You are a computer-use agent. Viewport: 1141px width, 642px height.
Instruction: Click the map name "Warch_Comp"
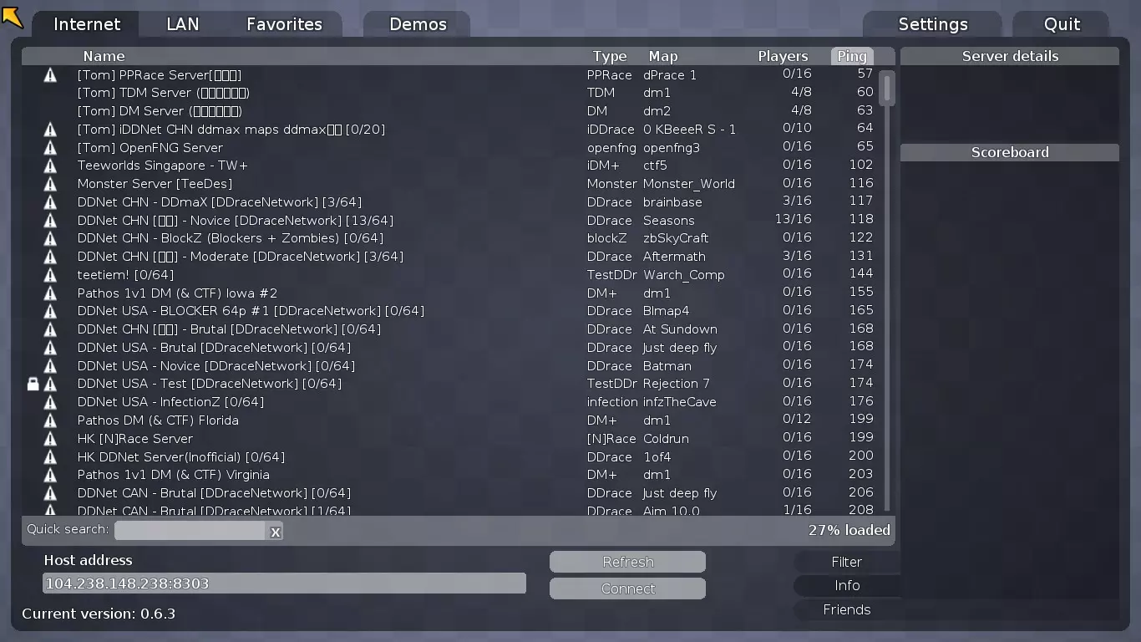(683, 275)
